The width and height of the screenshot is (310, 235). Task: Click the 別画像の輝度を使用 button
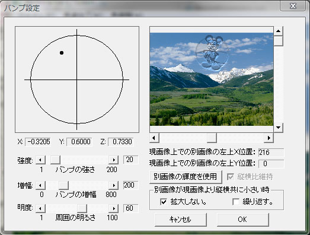click(x=186, y=177)
